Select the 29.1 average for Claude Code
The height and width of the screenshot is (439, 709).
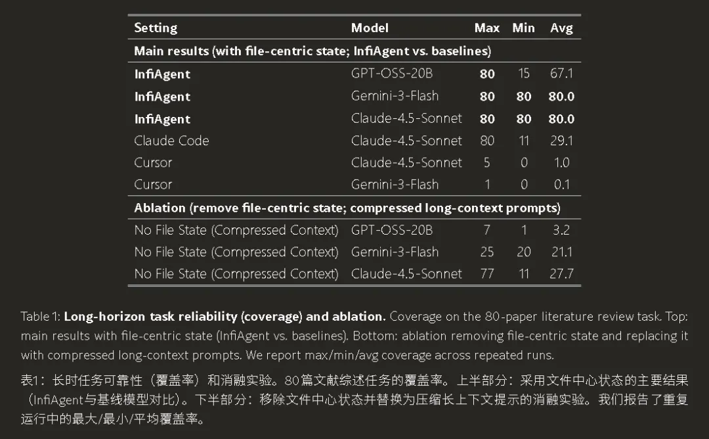pos(561,141)
